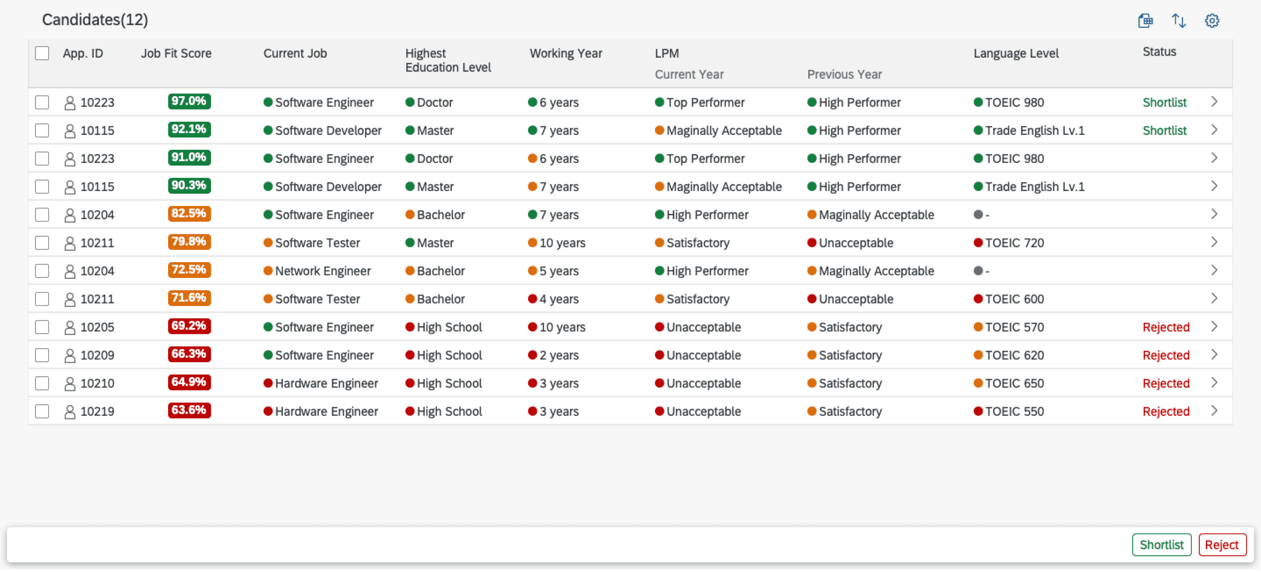Click the 63.6% red score badge
The image size is (1261, 572).
coord(189,410)
